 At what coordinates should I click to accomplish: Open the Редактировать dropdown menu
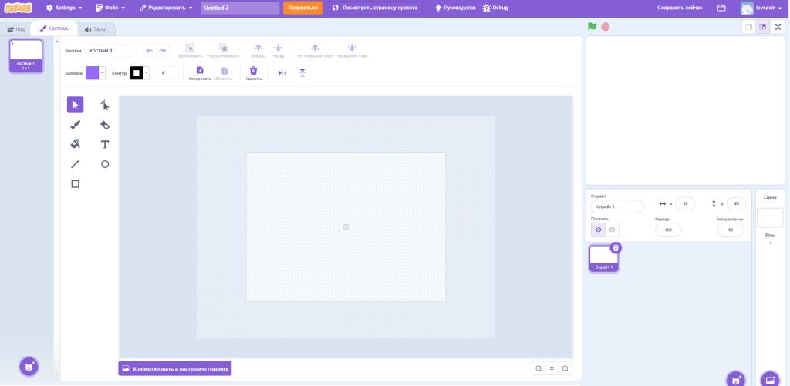point(166,8)
